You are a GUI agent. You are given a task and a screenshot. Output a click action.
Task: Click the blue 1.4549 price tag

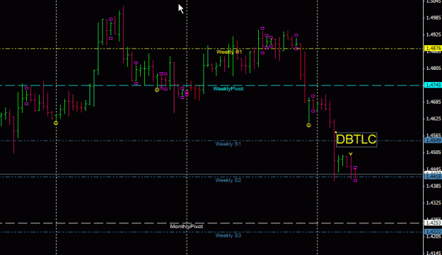tap(433, 141)
